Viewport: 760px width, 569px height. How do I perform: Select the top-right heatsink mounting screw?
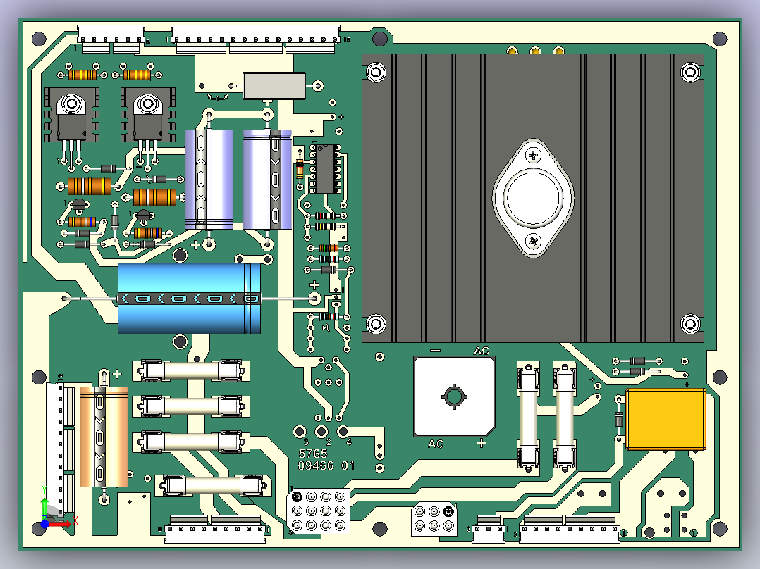(690, 73)
